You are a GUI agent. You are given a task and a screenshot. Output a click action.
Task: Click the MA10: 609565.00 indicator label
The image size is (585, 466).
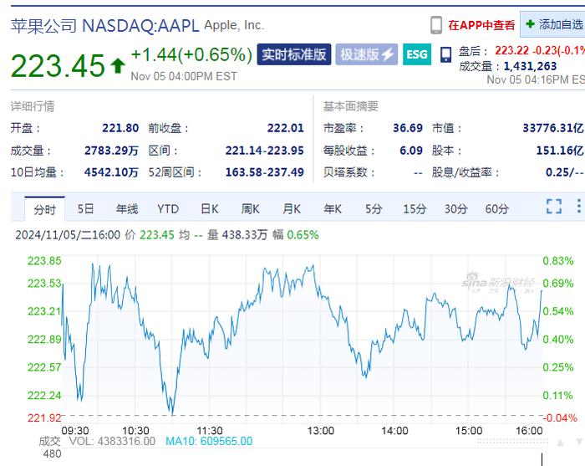pyautogui.click(x=209, y=441)
